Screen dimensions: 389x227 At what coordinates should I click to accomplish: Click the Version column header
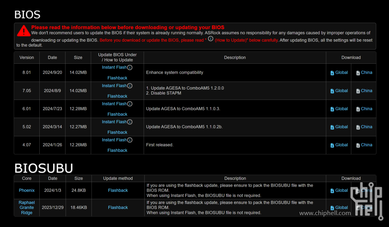(x=27, y=57)
